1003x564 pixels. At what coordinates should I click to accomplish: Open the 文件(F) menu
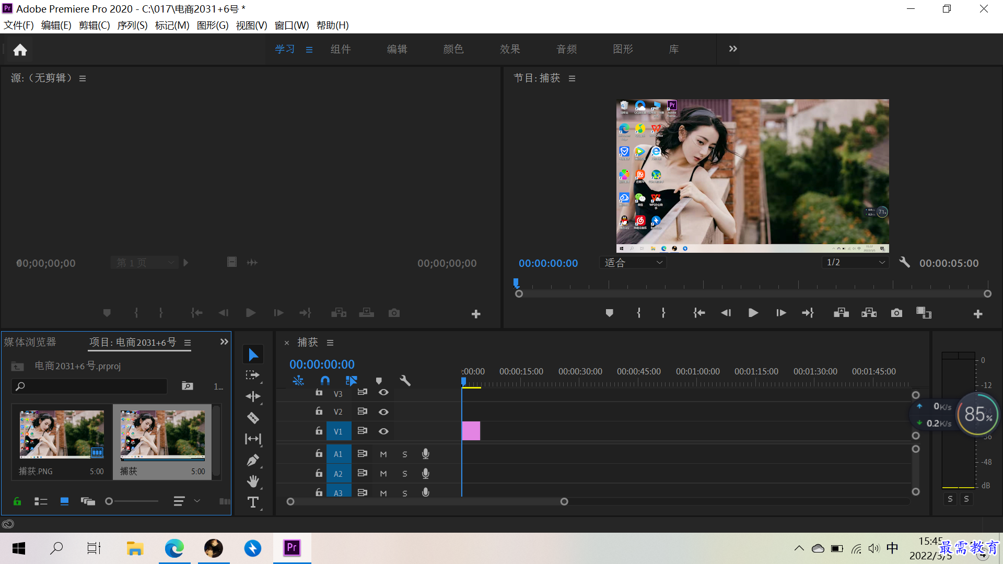[19, 25]
